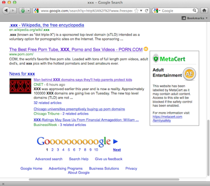Click the MetaCert logo in popup

point(169,59)
